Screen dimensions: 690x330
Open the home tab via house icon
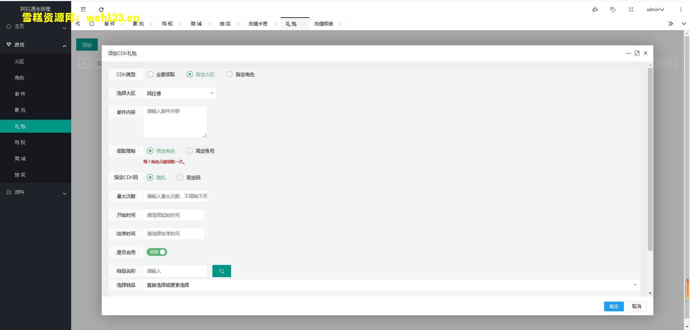click(92, 23)
